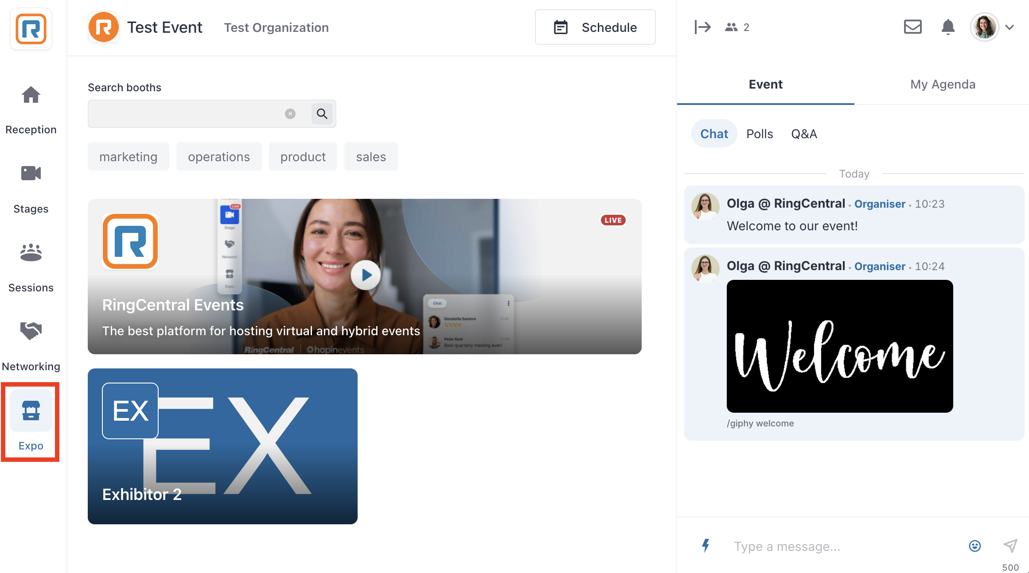Screen dimensions: 1029x573
Task: Collapse the right side panel arrow
Action: 703,27
